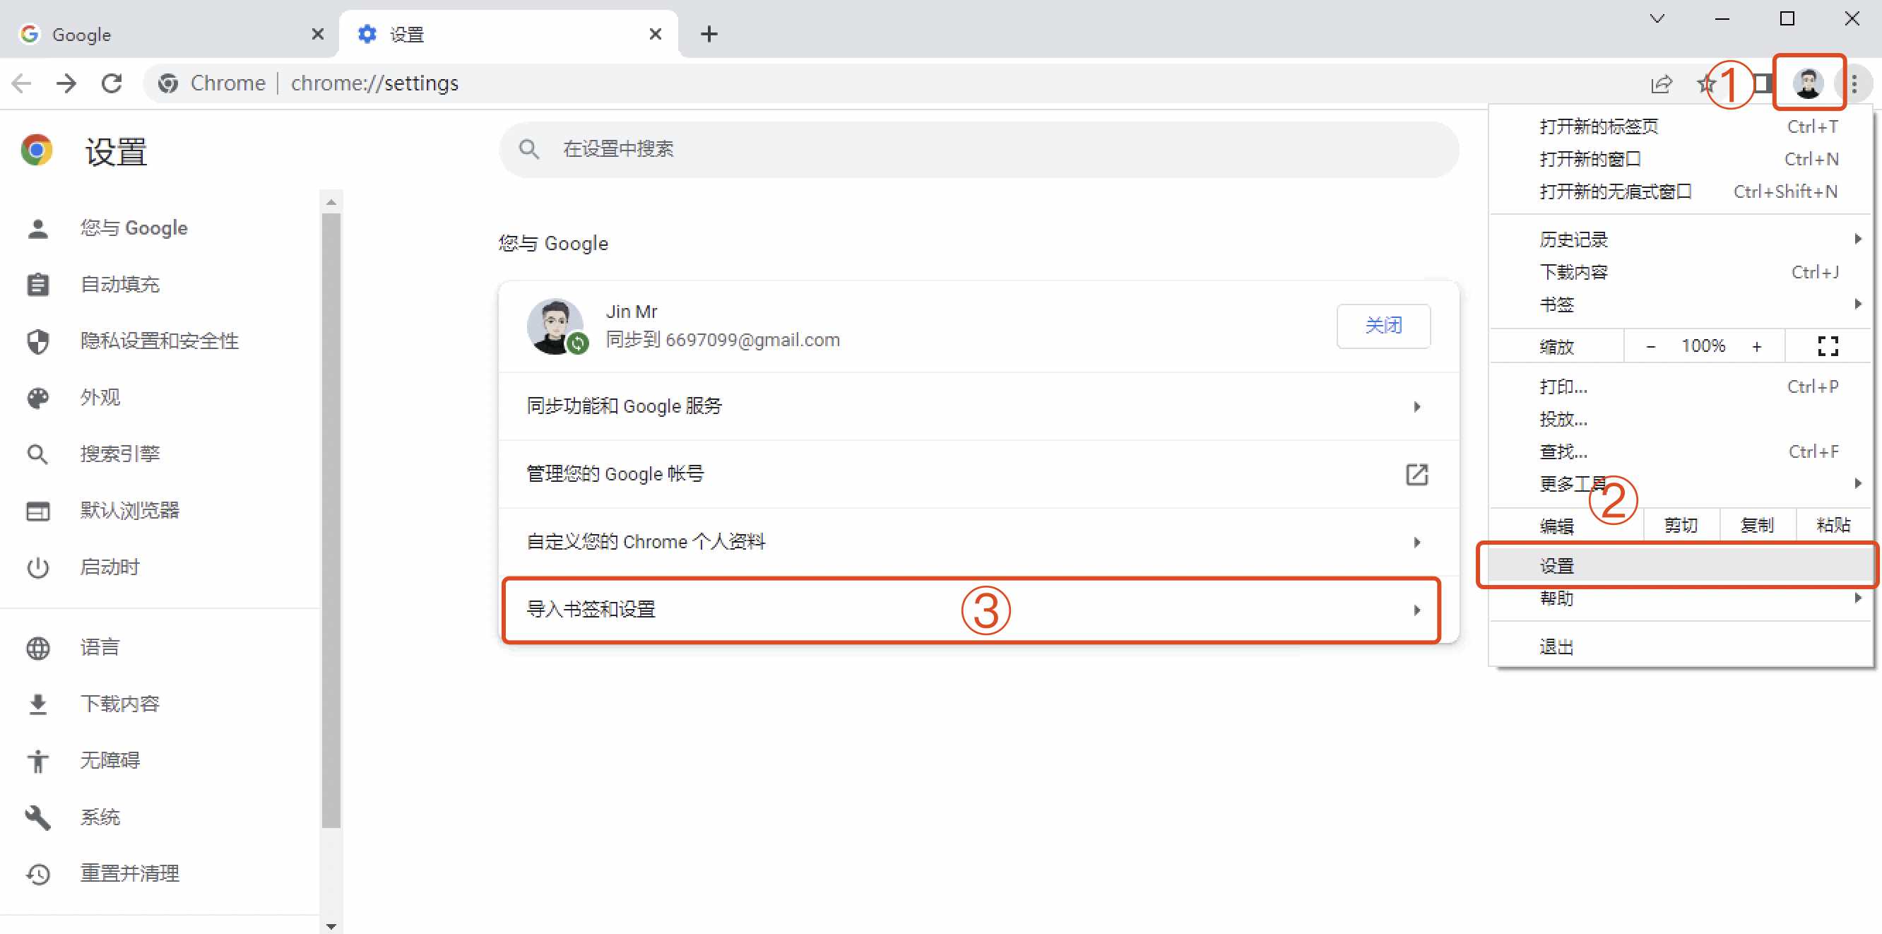Click the globe icon for 语言
This screenshot has height=934, width=1882.
click(x=38, y=649)
